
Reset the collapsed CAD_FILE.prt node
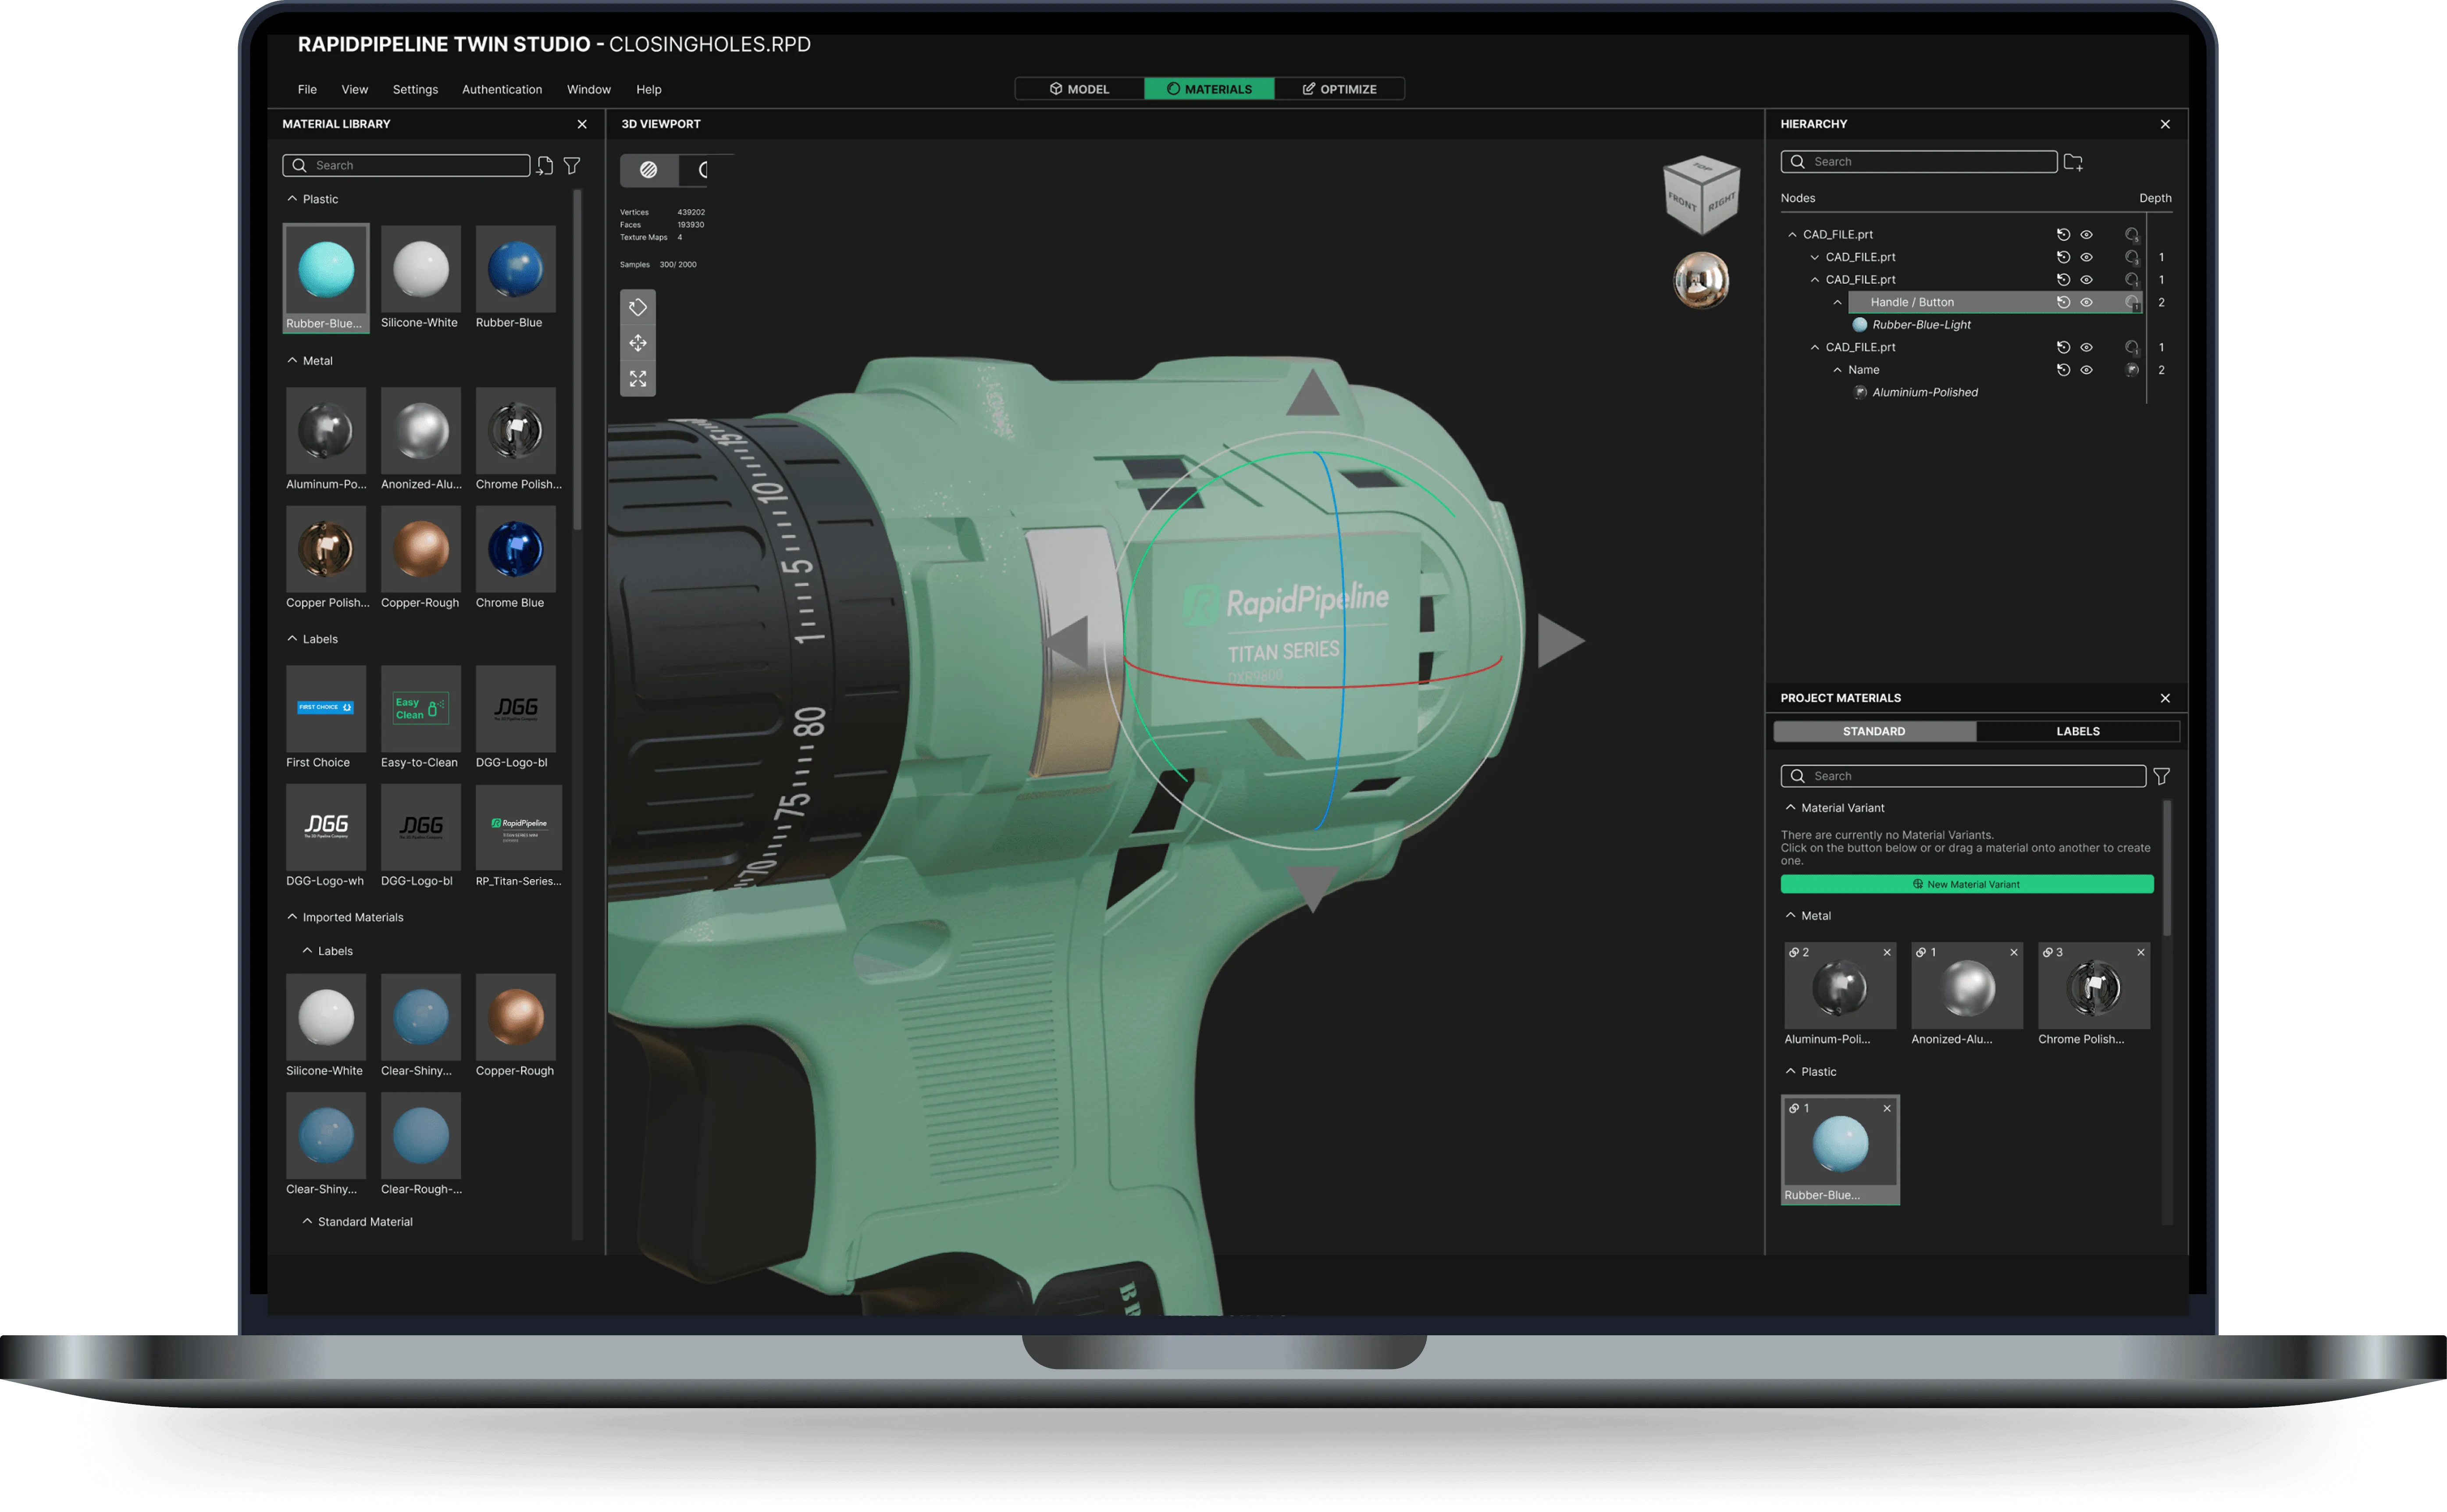2063,257
